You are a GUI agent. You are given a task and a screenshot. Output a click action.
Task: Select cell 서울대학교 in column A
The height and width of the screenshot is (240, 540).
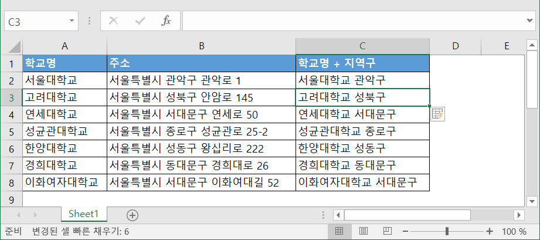(x=64, y=80)
